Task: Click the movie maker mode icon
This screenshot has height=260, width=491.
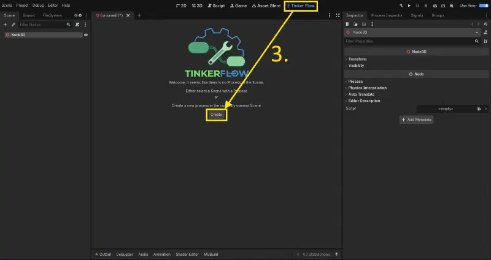Action: click(451, 6)
